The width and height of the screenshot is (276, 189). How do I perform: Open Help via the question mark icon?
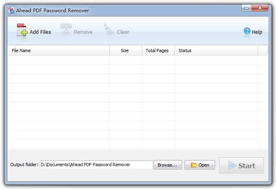247,31
